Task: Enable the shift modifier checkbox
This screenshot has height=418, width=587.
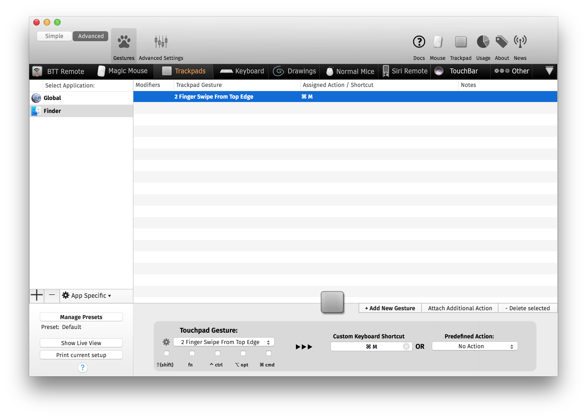Action: pyautogui.click(x=167, y=353)
